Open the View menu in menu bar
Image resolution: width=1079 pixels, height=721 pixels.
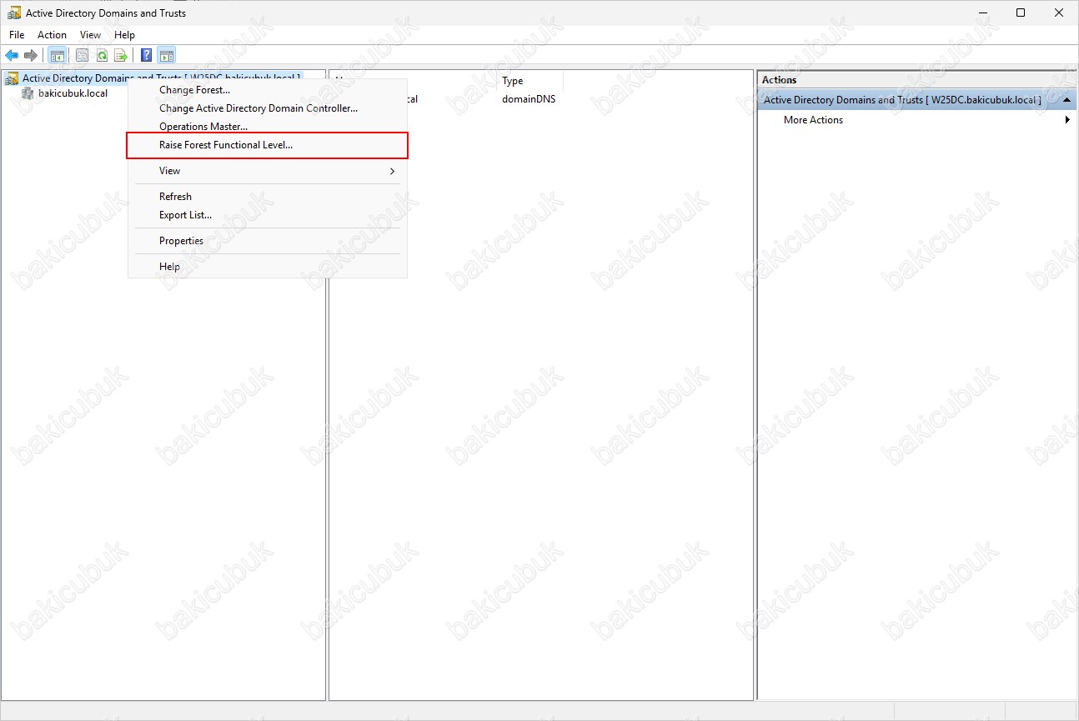click(x=90, y=35)
